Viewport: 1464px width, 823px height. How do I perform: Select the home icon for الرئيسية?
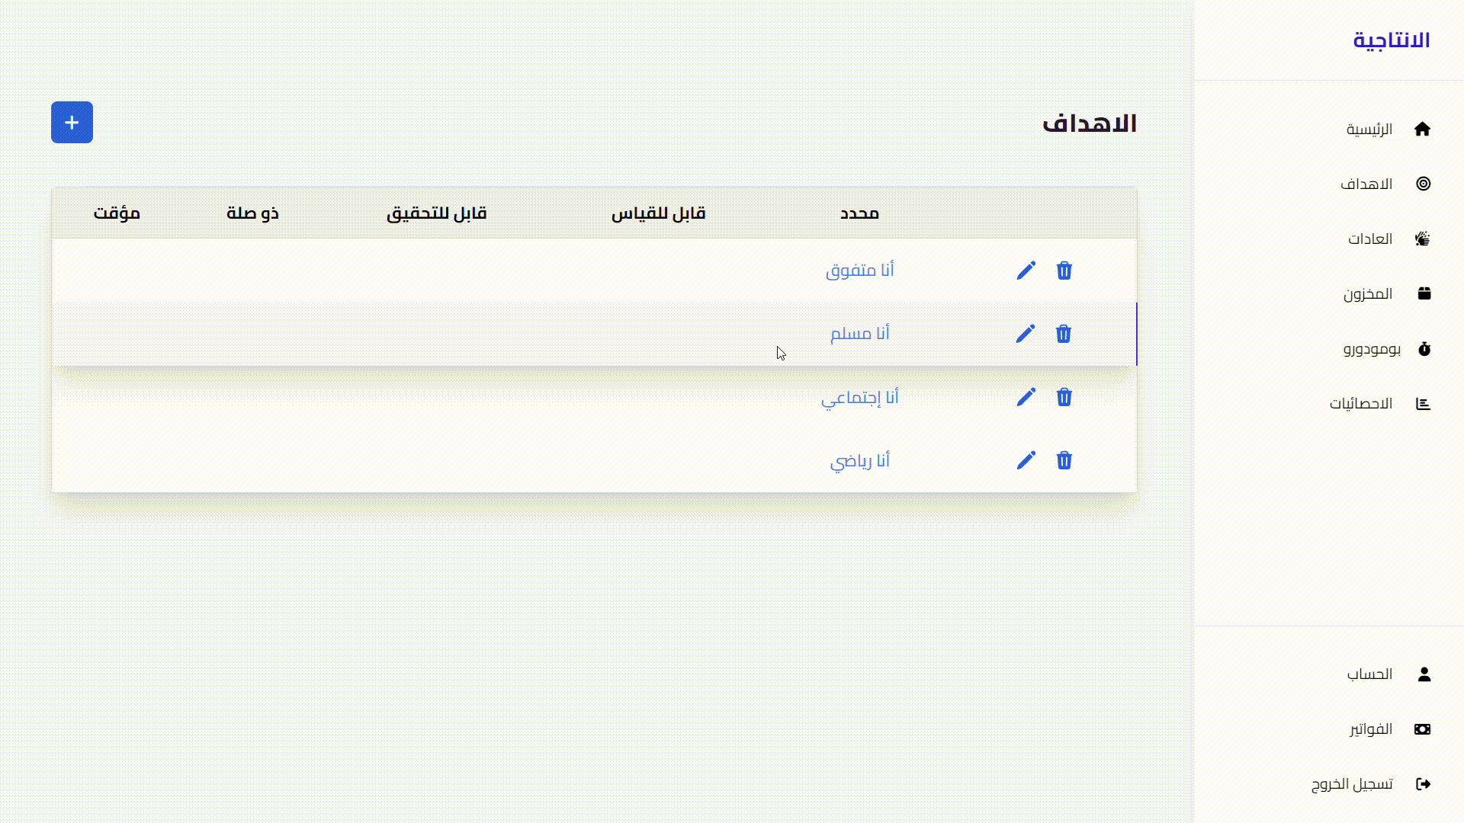pyautogui.click(x=1424, y=129)
